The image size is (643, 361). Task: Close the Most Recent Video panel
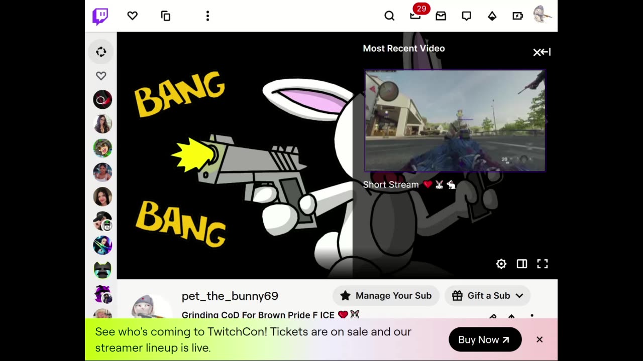pos(542,52)
